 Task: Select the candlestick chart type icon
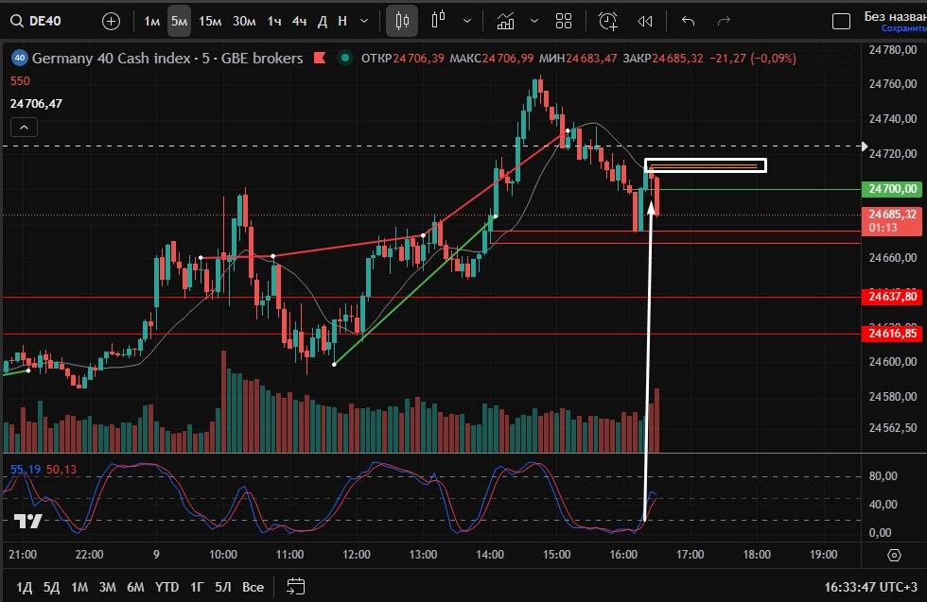(403, 21)
